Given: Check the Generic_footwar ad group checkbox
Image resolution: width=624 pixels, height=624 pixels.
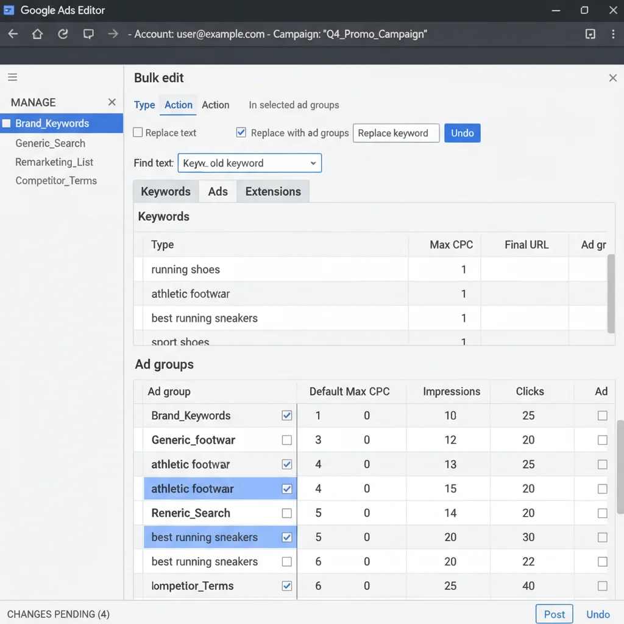Looking at the screenshot, I should coord(286,440).
